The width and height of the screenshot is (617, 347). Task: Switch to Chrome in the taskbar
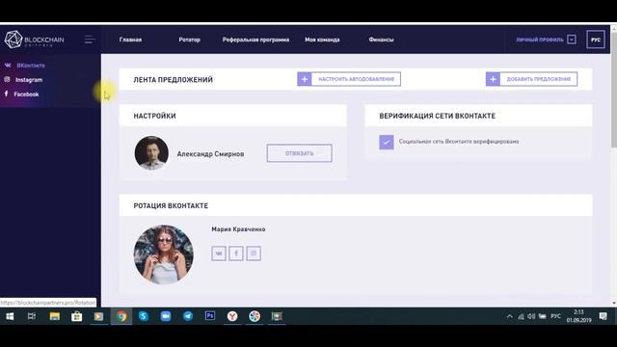tap(121, 316)
